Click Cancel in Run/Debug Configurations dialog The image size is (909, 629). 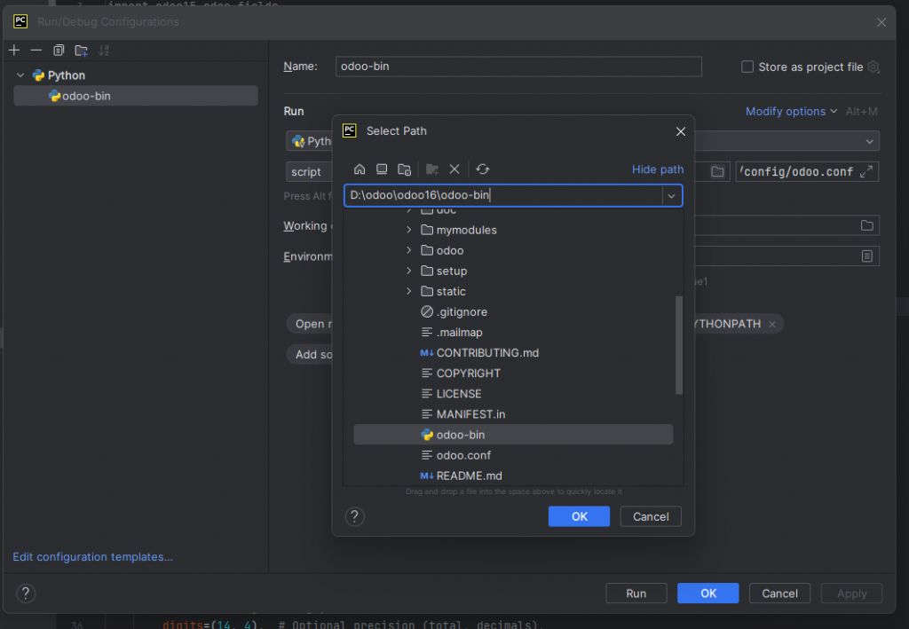779,594
